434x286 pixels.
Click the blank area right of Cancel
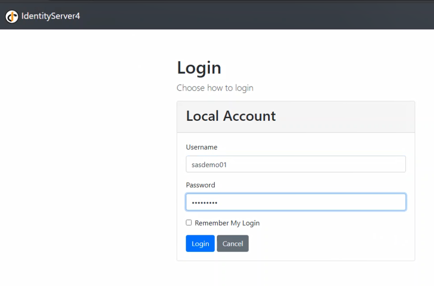pos(329,244)
